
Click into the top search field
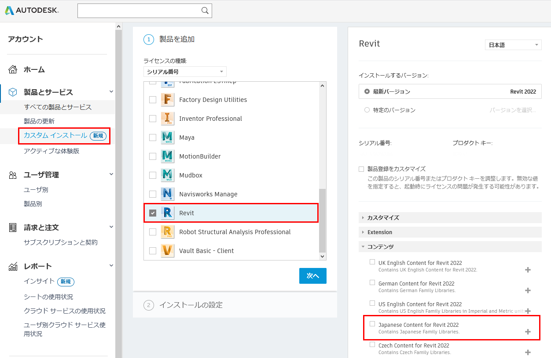coord(139,11)
